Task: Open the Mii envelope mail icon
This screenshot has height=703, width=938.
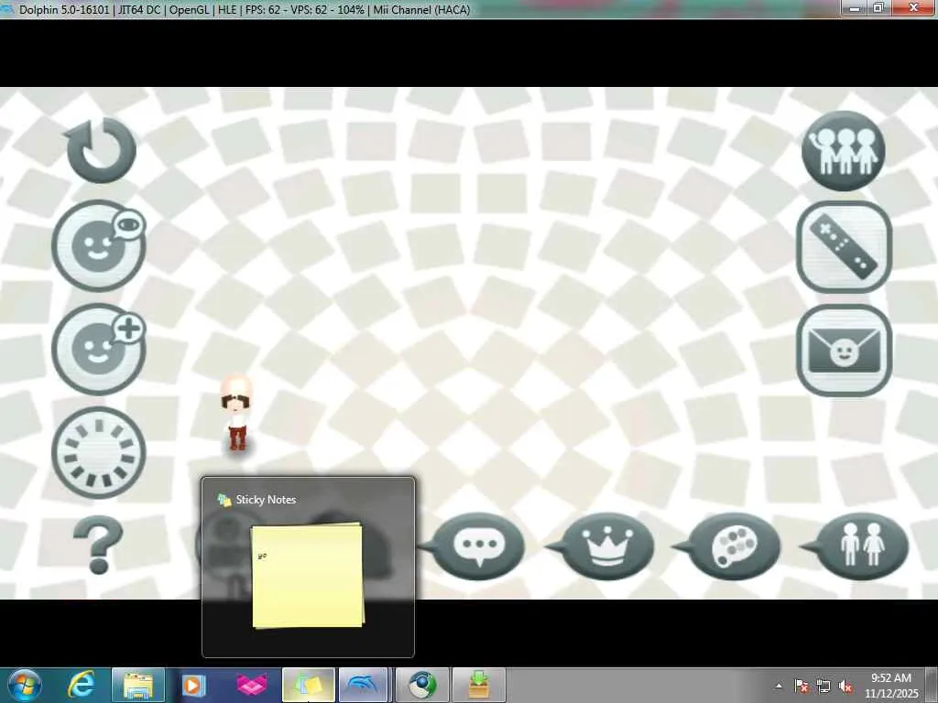Action: (x=844, y=351)
